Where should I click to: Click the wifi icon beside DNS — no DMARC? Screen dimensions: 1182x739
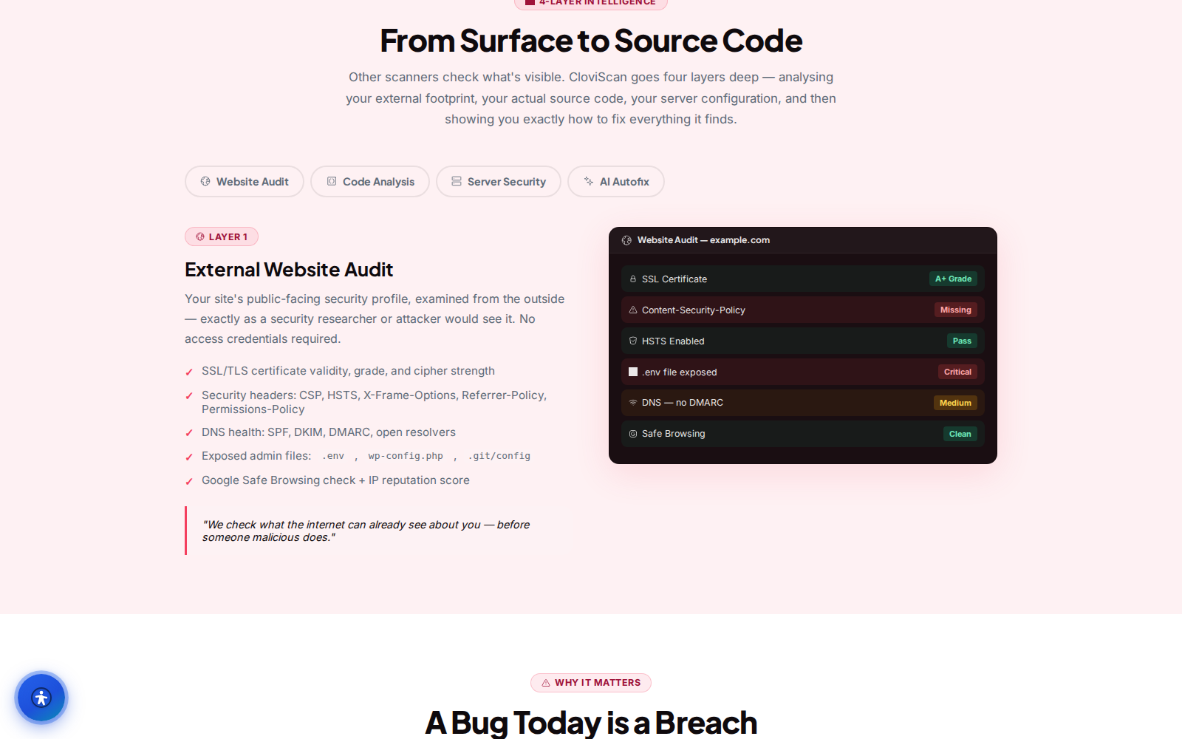(x=633, y=403)
